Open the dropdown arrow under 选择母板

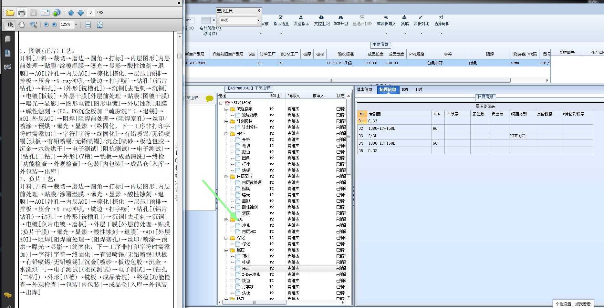[x=442, y=33]
